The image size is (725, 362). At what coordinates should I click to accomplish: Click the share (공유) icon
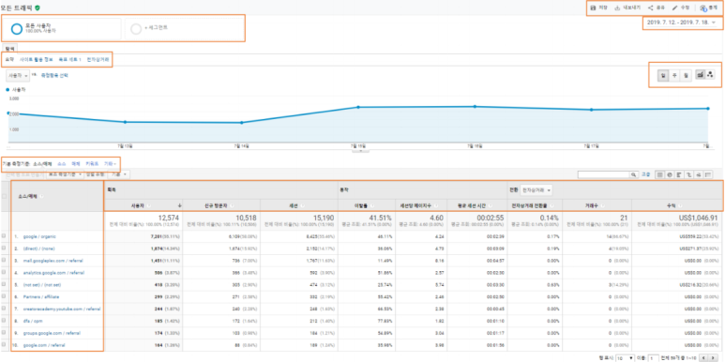pyautogui.click(x=651, y=8)
